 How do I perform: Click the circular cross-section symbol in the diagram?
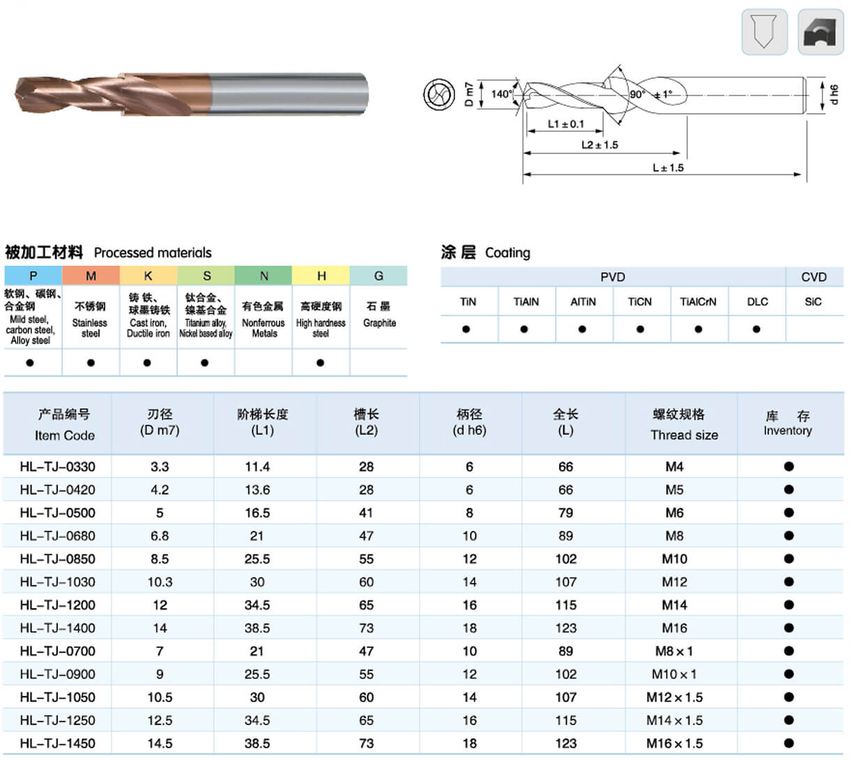click(439, 93)
